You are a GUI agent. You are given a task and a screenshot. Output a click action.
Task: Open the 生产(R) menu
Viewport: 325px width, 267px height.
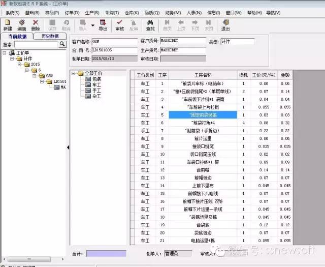(x=92, y=12)
